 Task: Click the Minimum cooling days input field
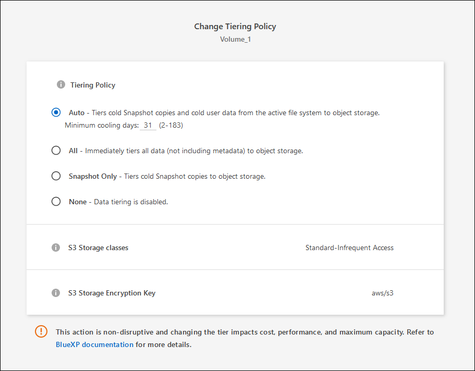pyautogui.click(x=149, y=126)
